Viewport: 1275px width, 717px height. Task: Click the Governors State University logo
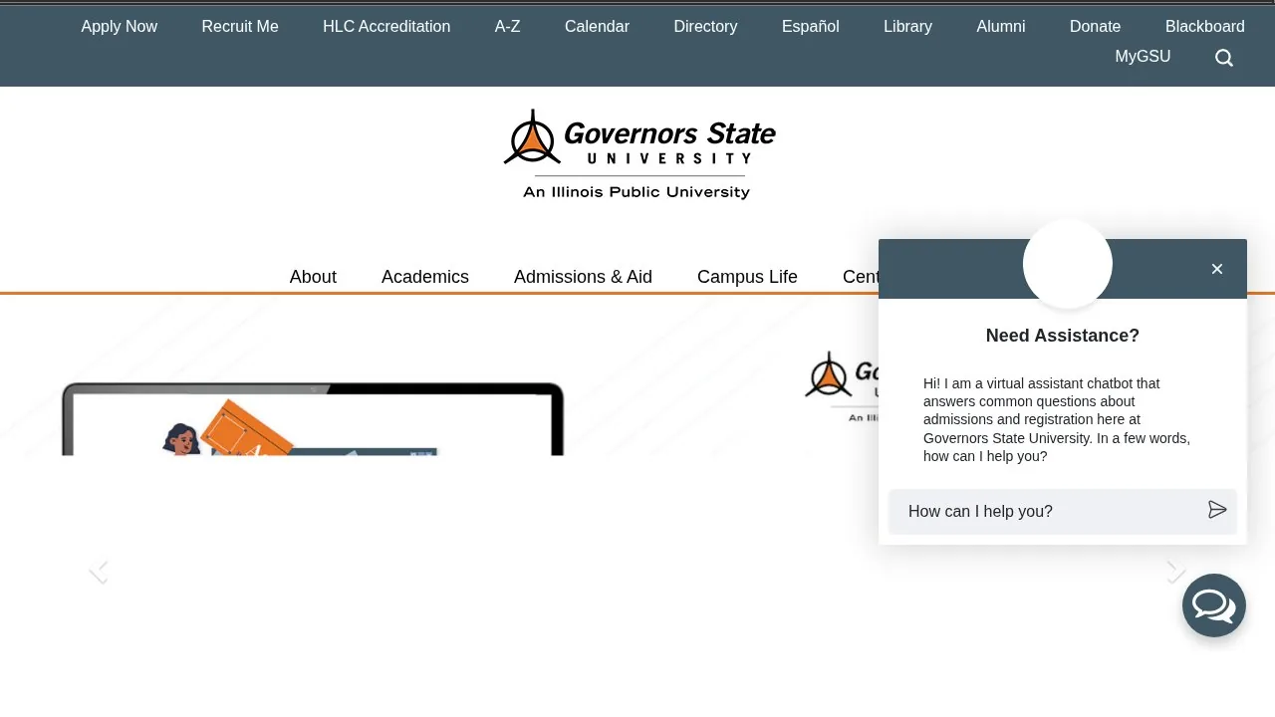click(637, 154)
